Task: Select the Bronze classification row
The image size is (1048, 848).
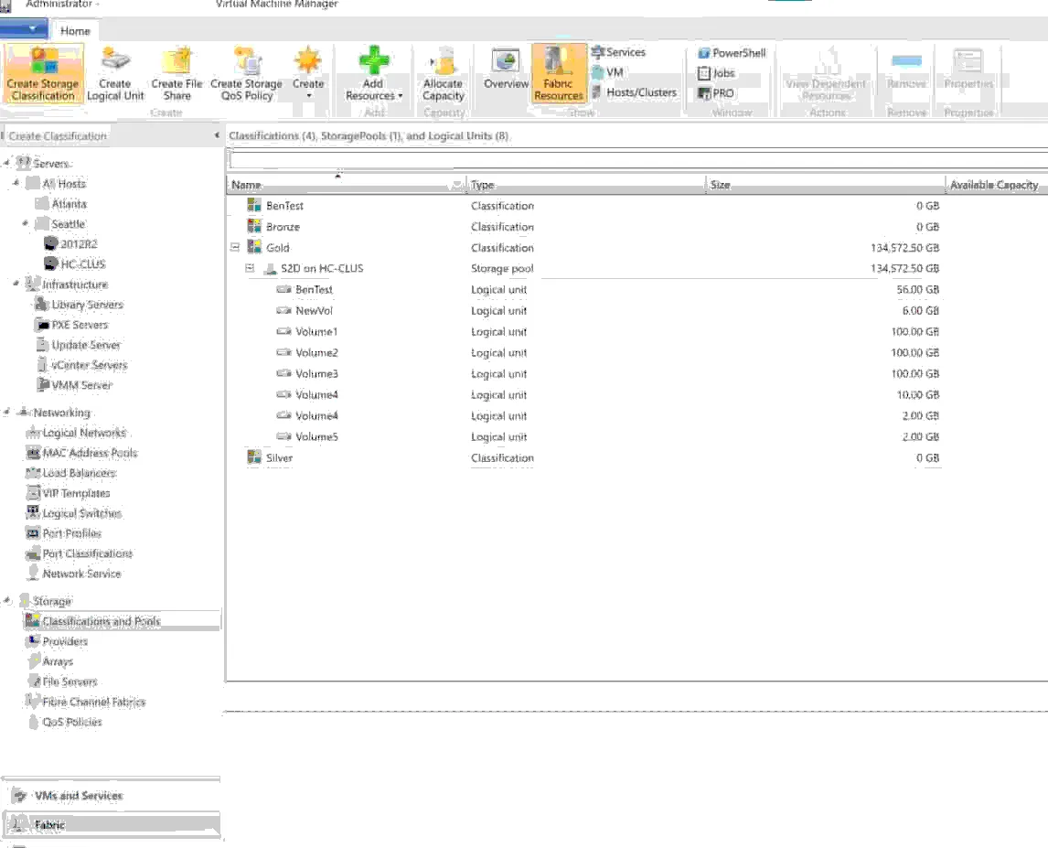Action: [x=637, y=227]
